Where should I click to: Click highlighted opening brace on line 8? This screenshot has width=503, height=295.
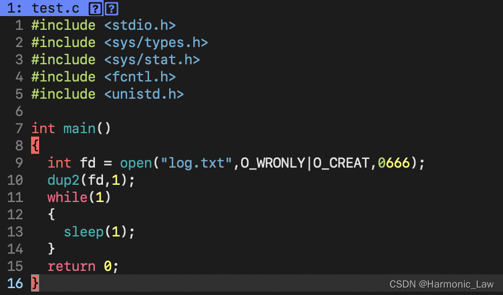(35, 146)
